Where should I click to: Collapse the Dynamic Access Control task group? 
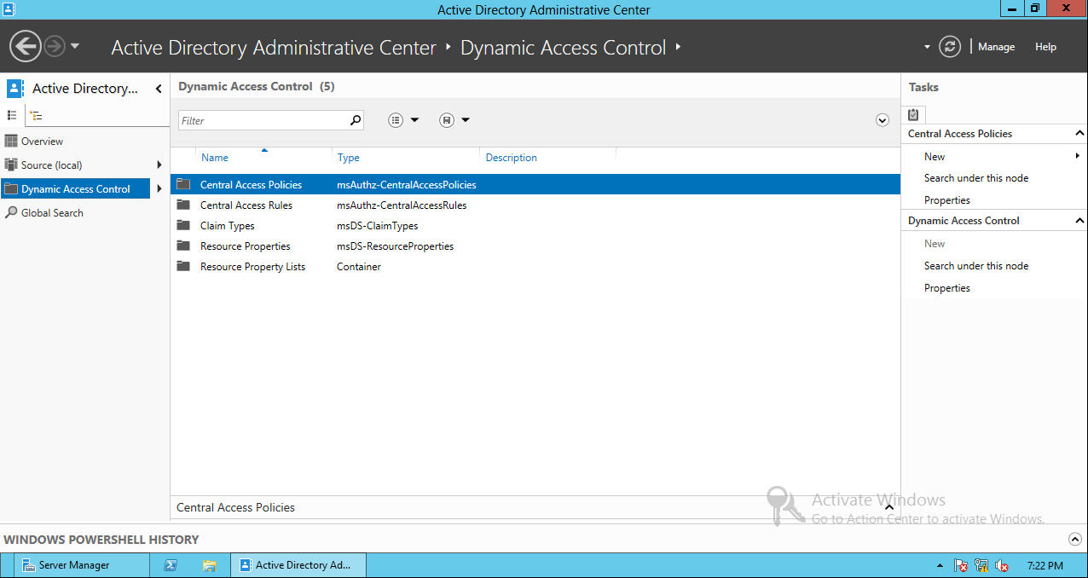[x=1080, y=220]
